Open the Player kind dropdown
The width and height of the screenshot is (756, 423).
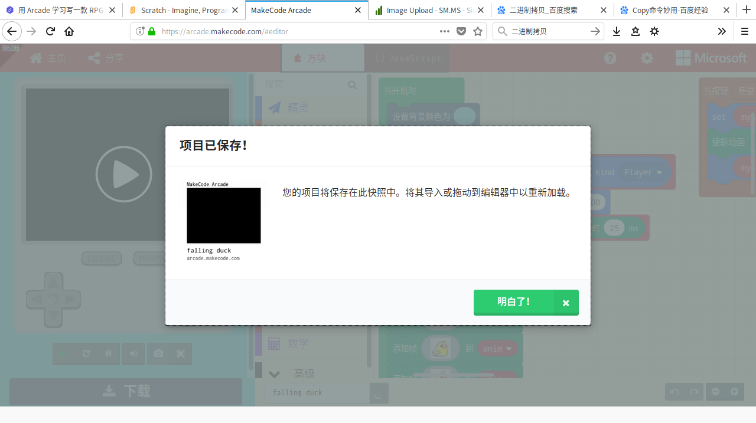pyautogui.click(x=643, y=172)
